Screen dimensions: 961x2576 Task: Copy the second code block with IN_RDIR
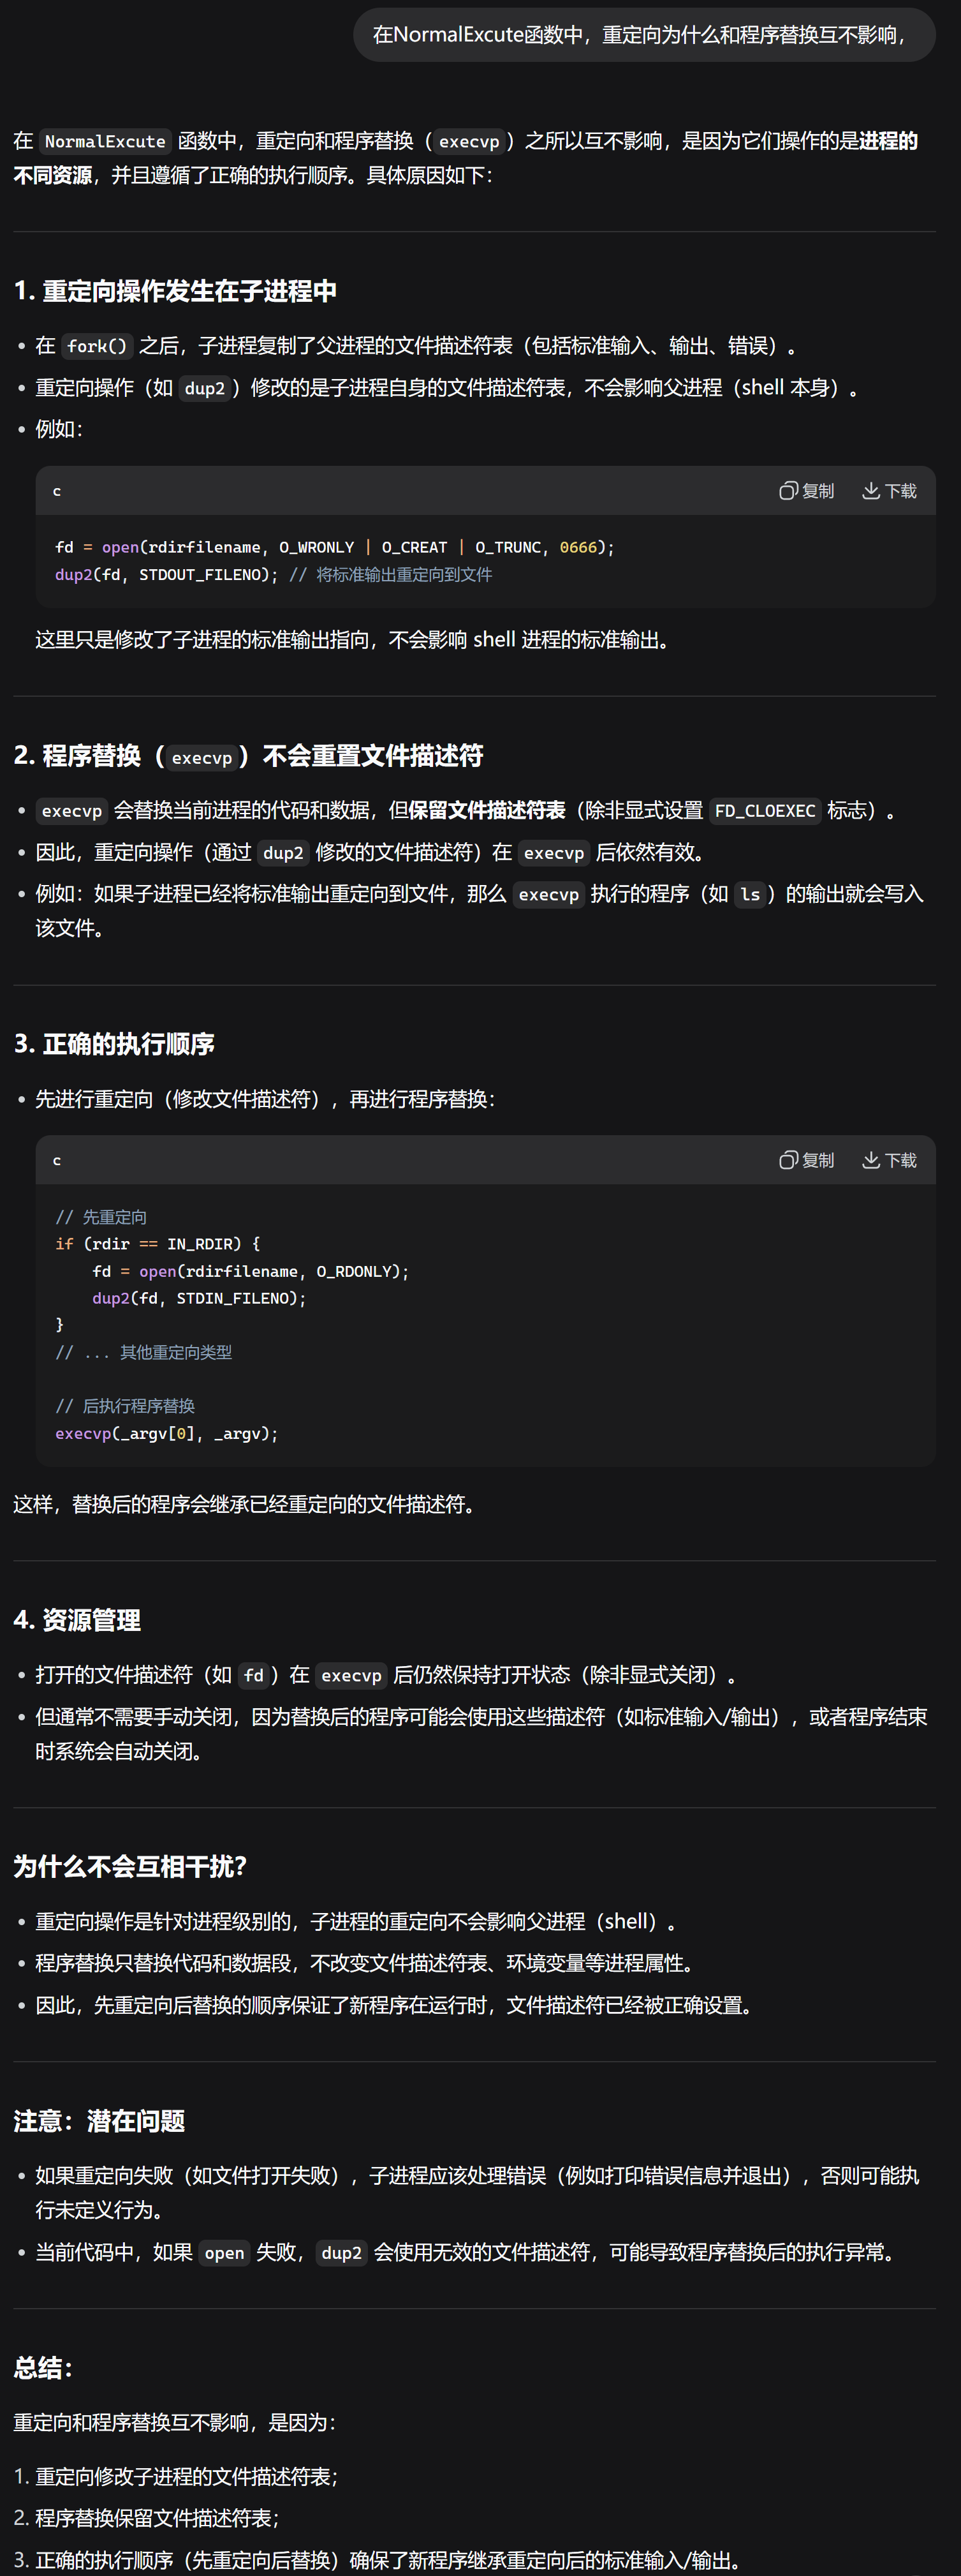806,1160
